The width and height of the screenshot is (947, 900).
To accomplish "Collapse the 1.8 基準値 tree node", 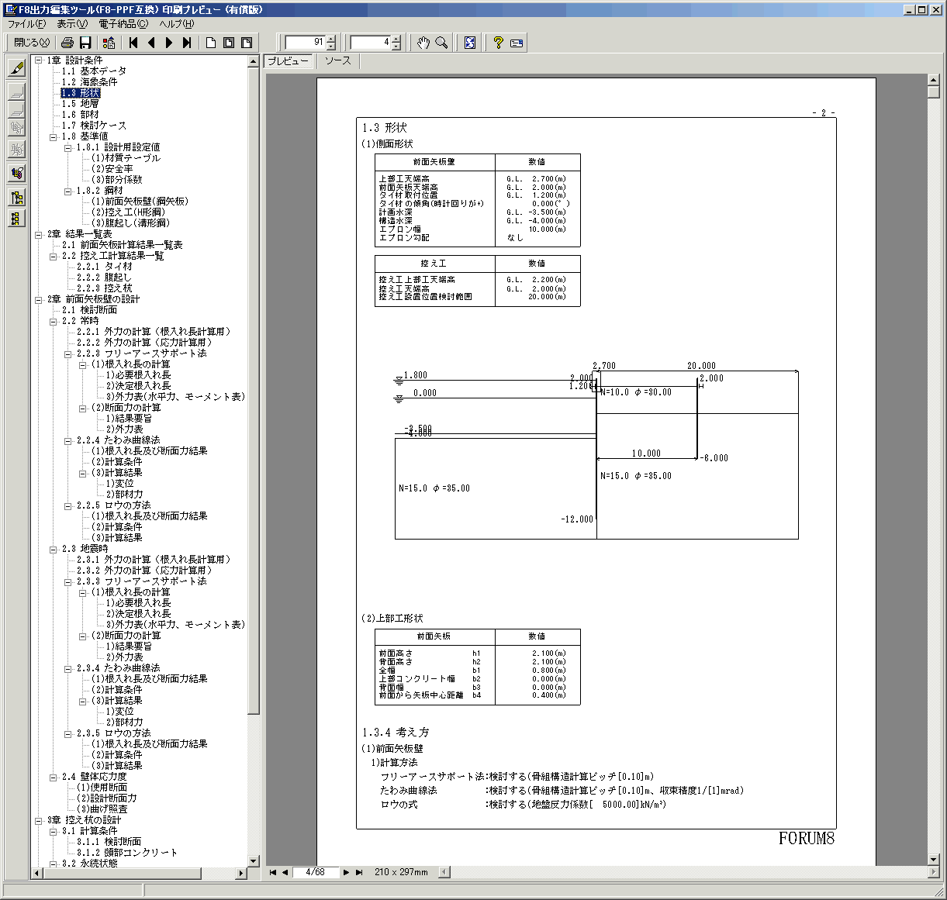I will [x=54, y=136].
